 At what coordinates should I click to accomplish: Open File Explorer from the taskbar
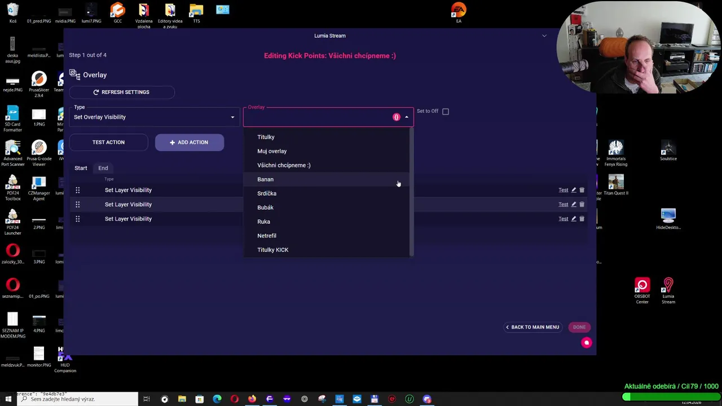(x=182, y=399)
